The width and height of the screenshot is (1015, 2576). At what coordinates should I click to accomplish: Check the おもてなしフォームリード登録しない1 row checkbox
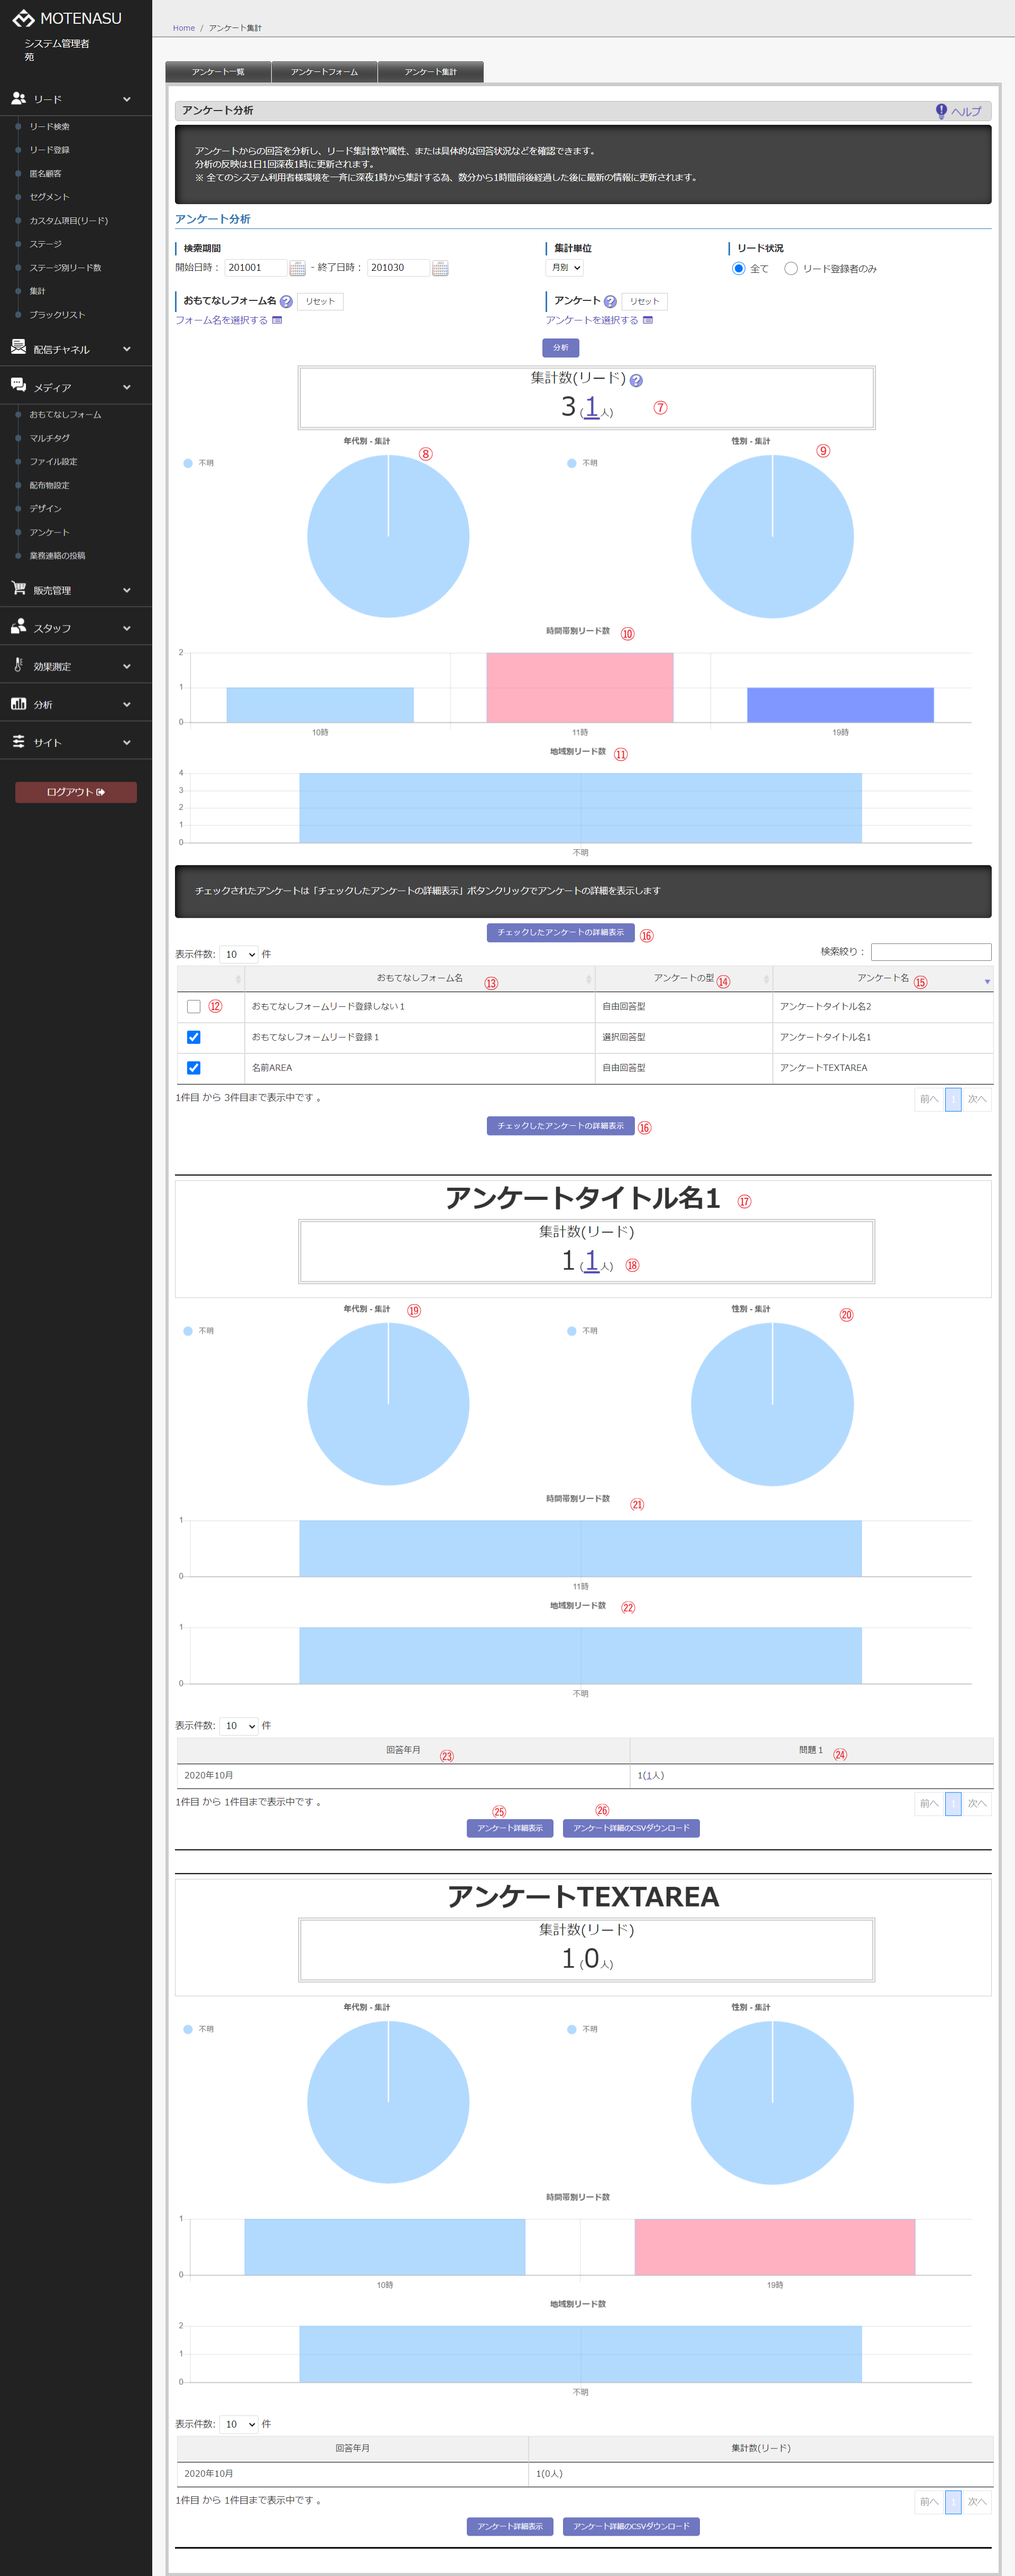pos(194,1007)
